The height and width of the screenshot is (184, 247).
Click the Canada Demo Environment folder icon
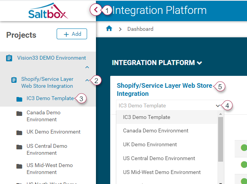pos(19,114)
